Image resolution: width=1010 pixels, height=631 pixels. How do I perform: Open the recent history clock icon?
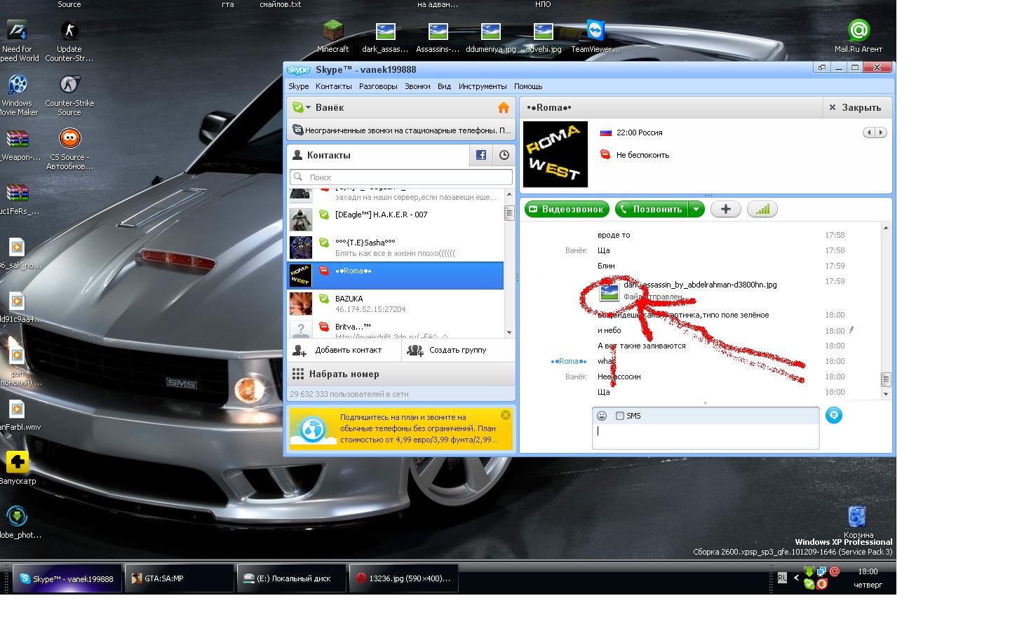point(504,156)
